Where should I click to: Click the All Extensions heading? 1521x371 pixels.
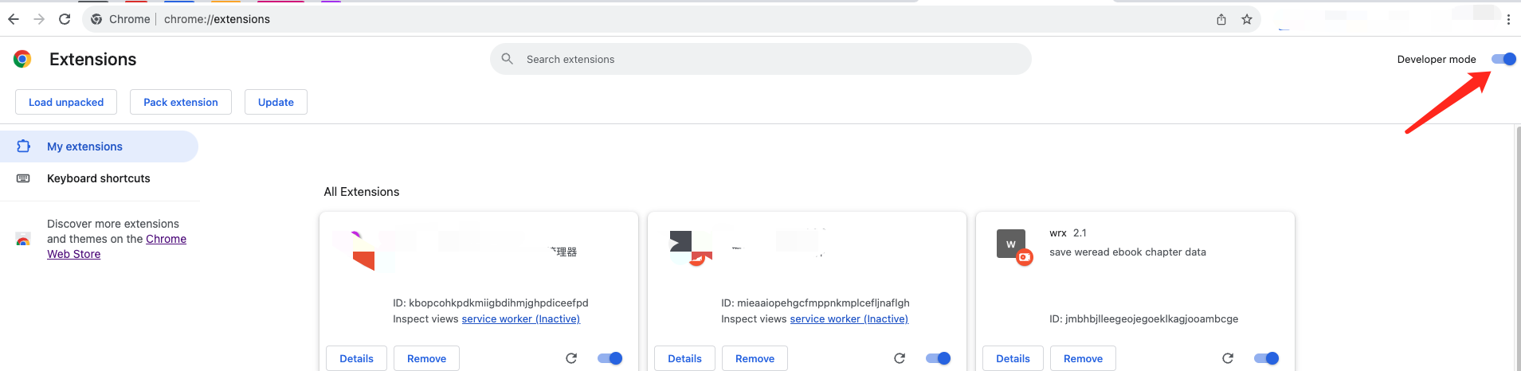tap(362, 192)
